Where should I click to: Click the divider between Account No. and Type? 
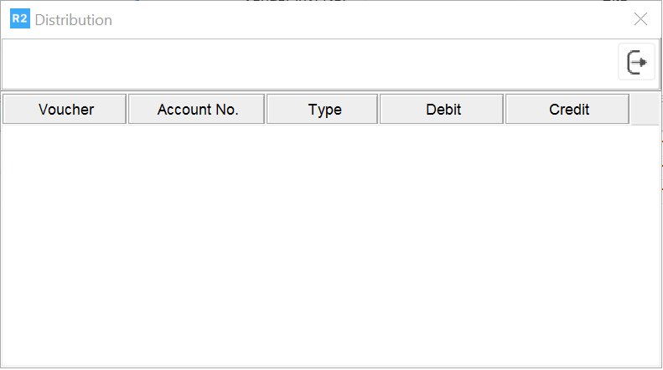pos(266,110)
